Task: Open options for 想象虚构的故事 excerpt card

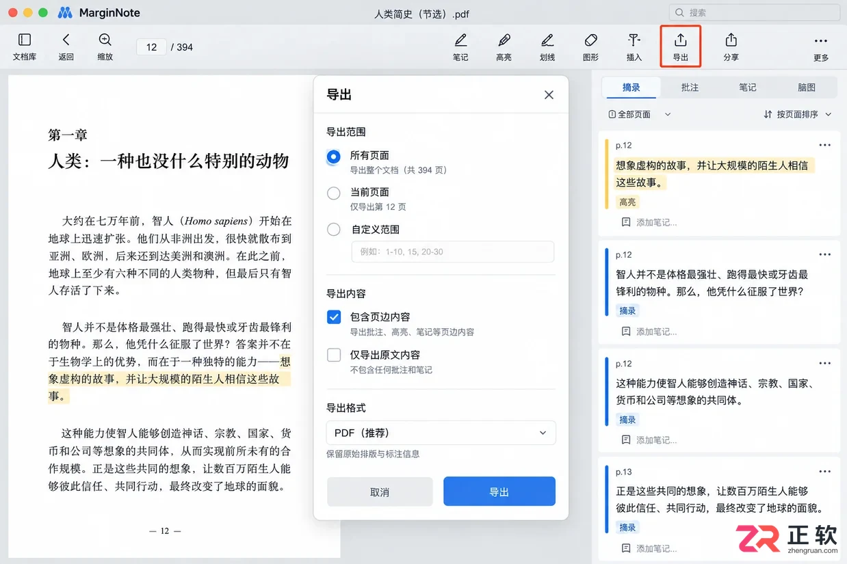Action: click(x=824, y=145)
